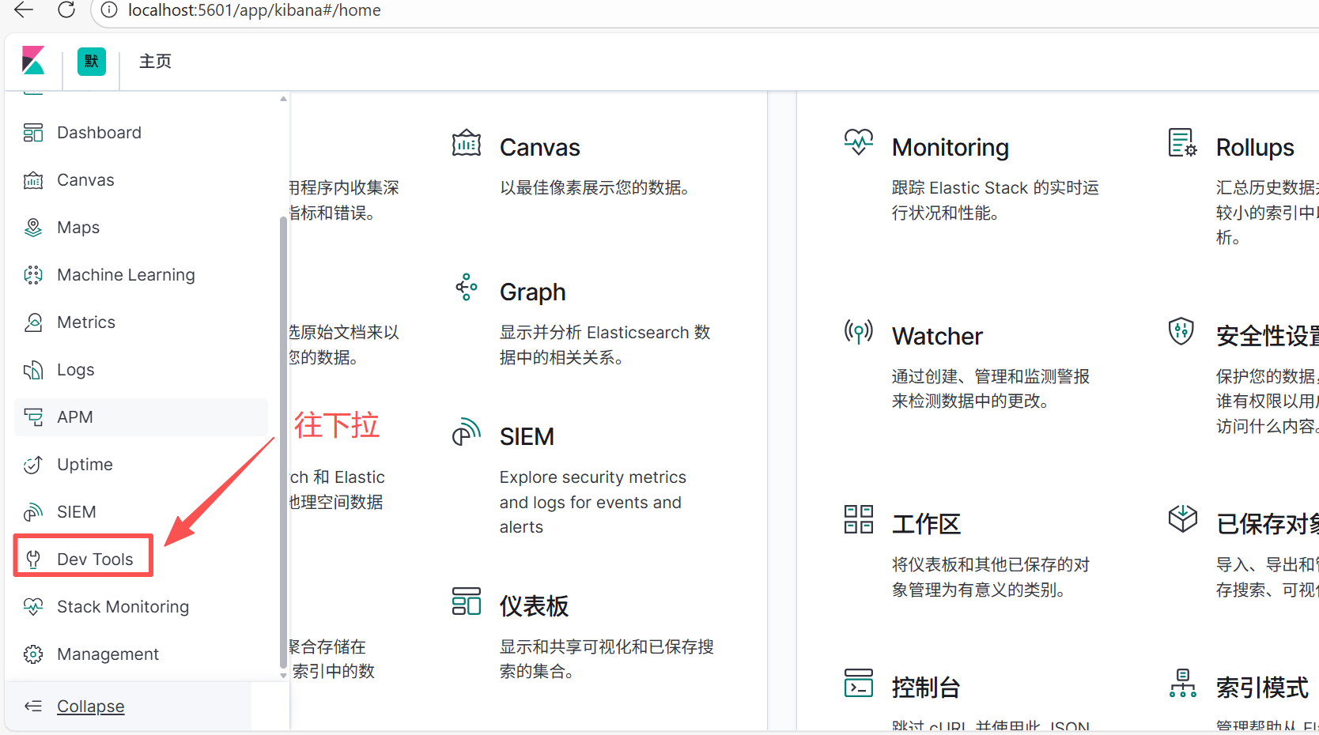This screenshot has height=735, width=1319.
Task: Open the 索引模式 card title
Action: pos(1262,687)
